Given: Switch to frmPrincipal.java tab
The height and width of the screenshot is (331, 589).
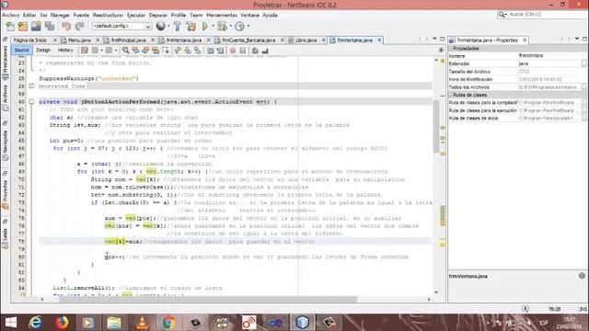Looking at the screenshot, I should tap(129, 40).
